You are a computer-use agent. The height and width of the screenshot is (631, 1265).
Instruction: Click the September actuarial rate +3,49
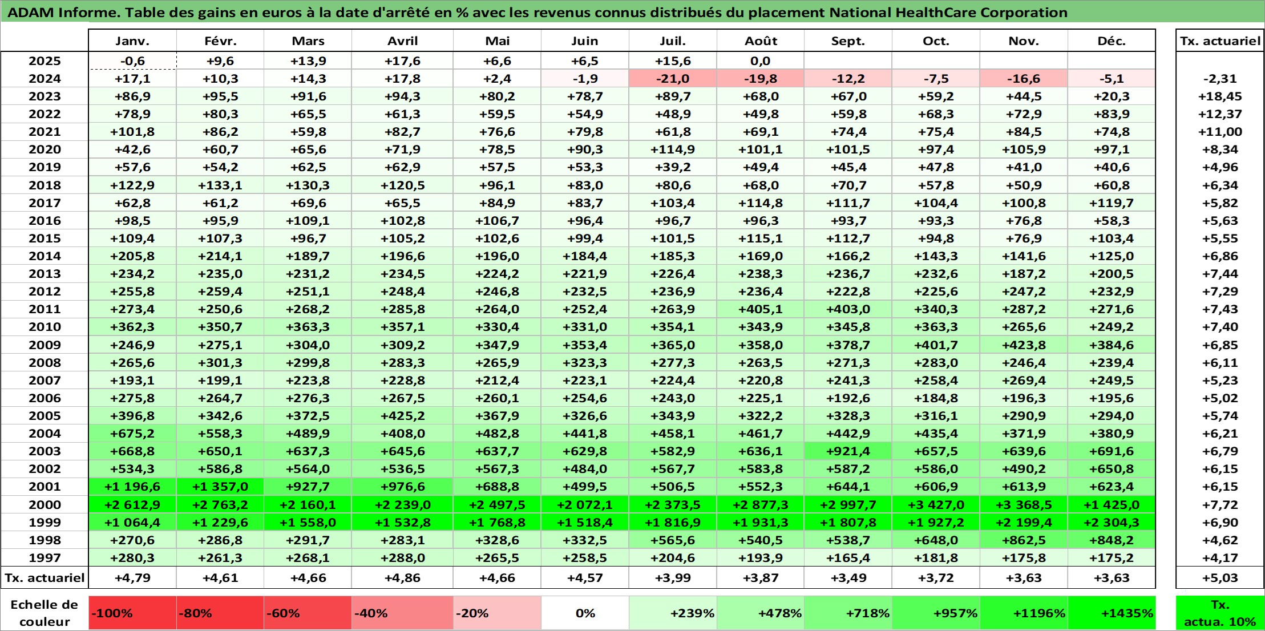(x=848, y=578)
